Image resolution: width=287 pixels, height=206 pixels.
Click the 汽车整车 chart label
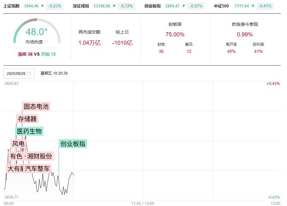pos(37,169)
